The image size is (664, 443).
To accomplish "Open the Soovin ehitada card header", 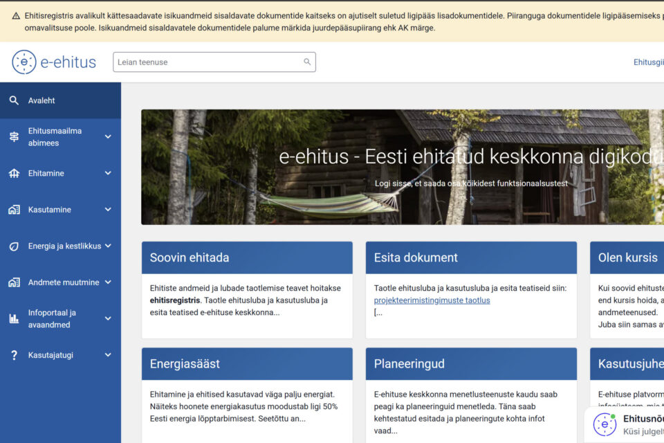I will (247, 257).
